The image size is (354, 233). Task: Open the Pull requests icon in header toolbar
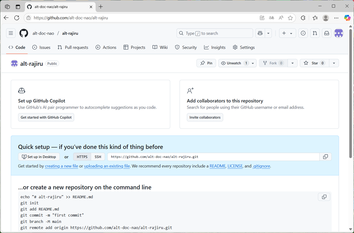click(x=315, y=34)
